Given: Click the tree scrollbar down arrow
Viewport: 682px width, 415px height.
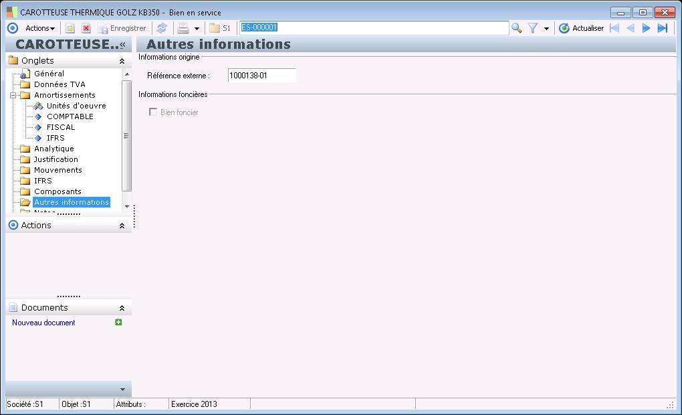Looking at the screenshot, I should 127,206.
